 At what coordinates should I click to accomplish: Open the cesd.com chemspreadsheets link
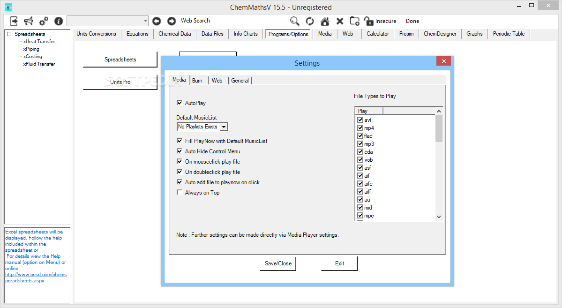(36, 278)
